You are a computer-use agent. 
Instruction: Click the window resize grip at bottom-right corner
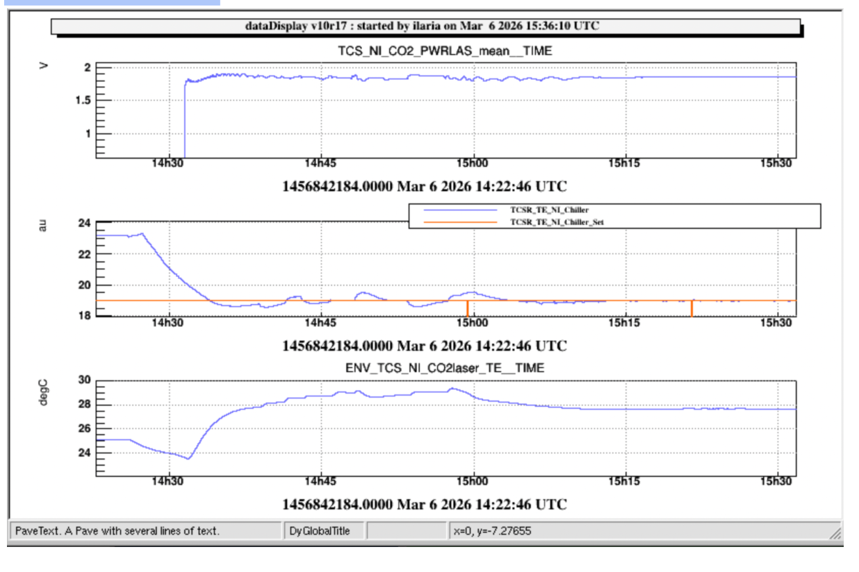(x=835, y=532)
